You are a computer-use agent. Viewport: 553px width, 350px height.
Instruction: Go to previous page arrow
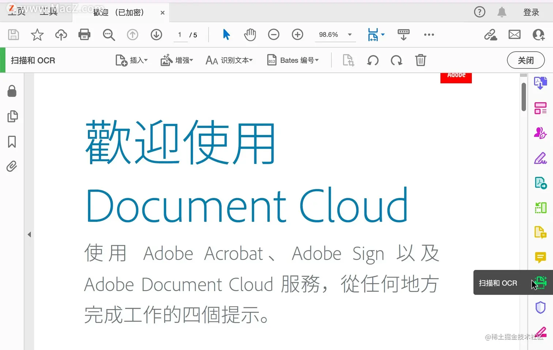point(132,35)
